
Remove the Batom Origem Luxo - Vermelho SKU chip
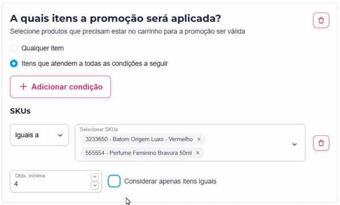tap(199, 139)
